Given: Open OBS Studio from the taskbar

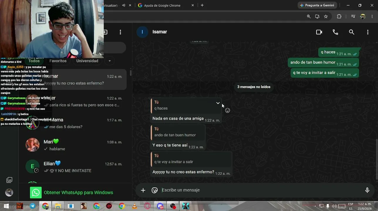Looking at the screenshot, I should click(173, 206).
